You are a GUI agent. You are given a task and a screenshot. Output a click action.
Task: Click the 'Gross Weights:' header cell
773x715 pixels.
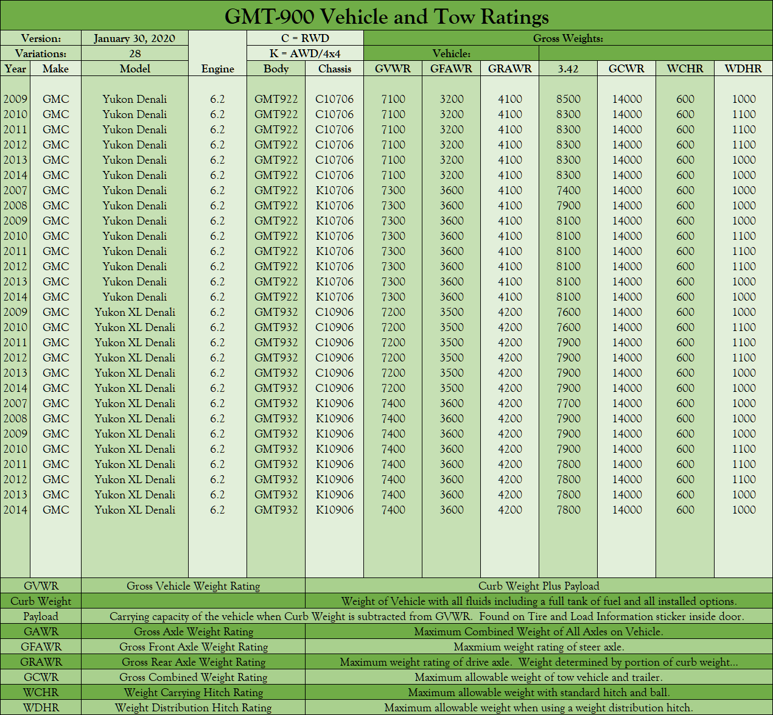[x=568, y=38]
